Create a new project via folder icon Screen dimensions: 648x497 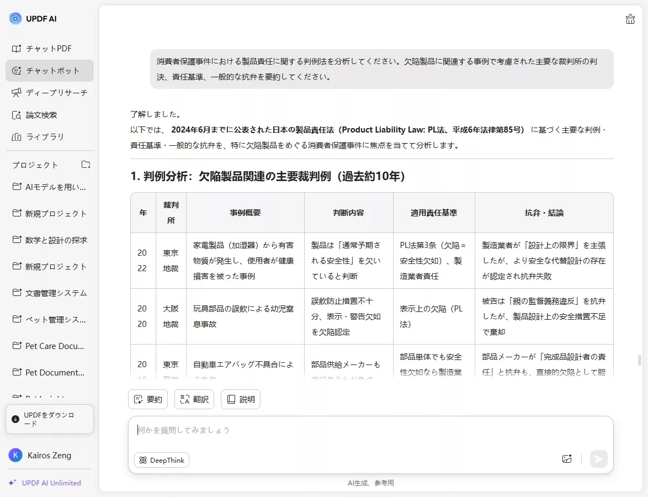[x=86, y=164]
